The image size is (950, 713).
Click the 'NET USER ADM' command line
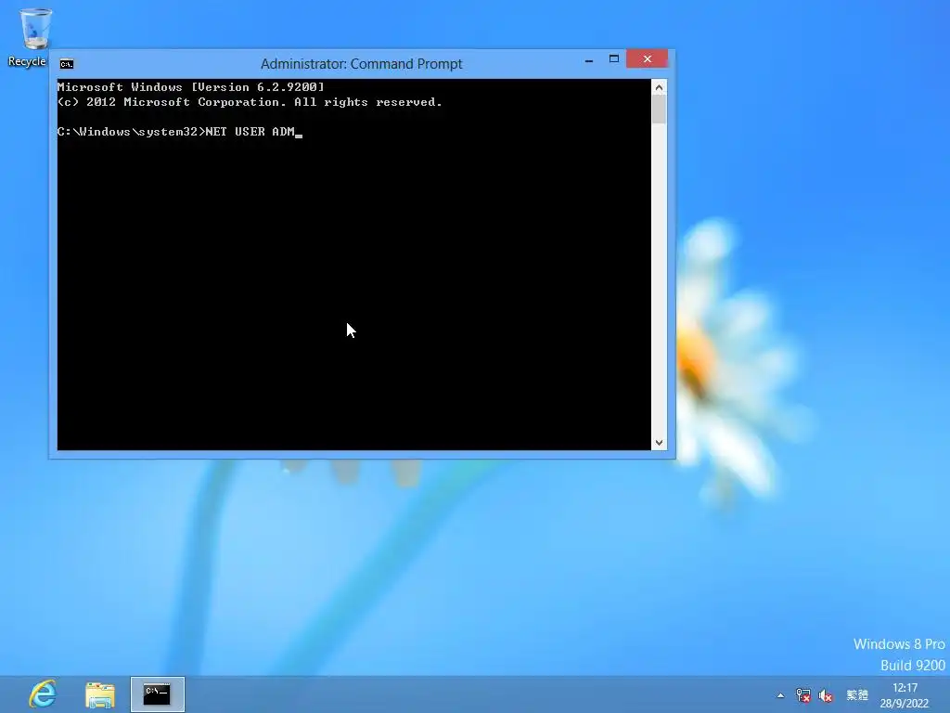179,132
